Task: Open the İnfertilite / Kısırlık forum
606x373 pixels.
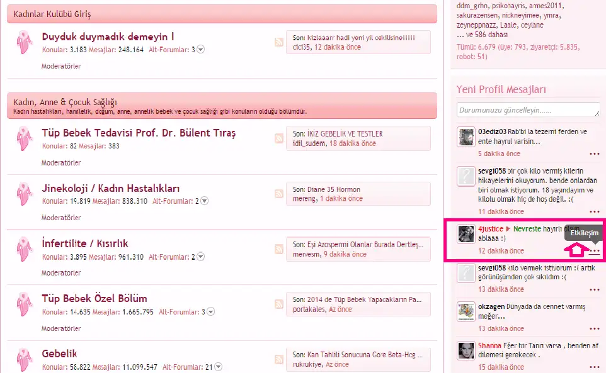Action: tap(84, 243)
